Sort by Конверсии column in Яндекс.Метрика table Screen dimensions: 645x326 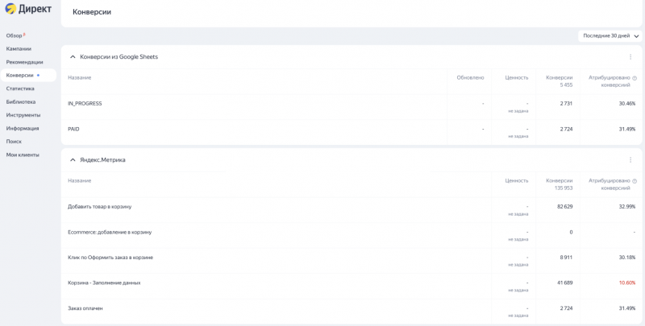coord(559,181)
